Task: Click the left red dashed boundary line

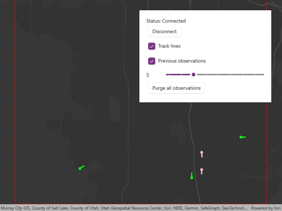Action: point(15,102)
